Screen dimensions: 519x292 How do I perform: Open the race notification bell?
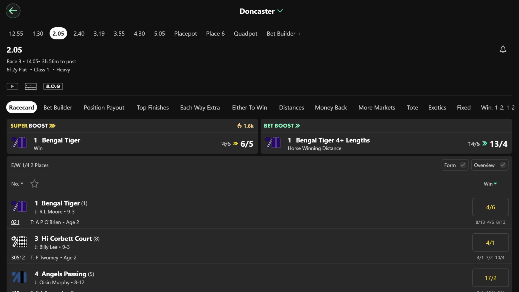[503, 49]
